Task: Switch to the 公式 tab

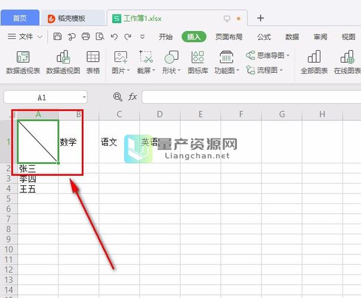Action: [x=264, y=37]
